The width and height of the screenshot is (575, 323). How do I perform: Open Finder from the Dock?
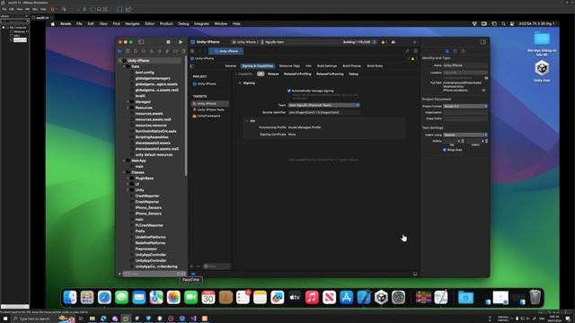coord(70,297)
